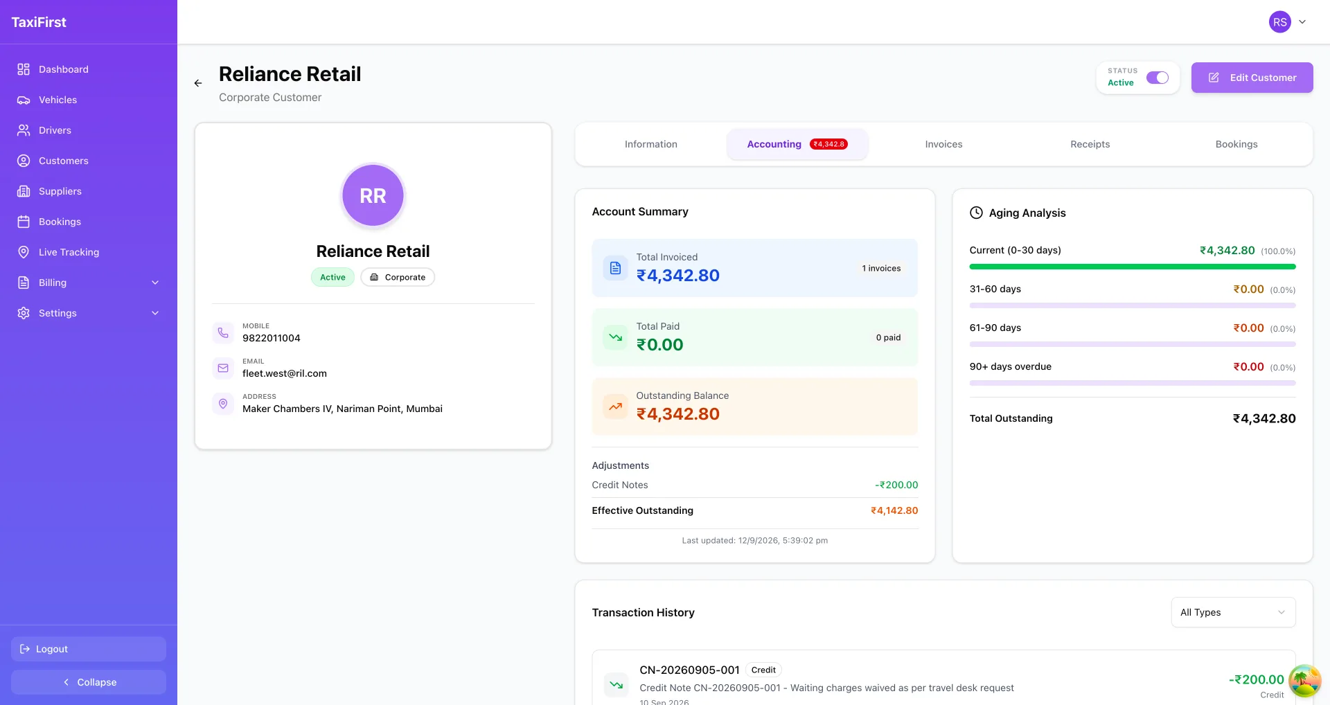
Task: Click the Last updated timestamp text
Action: point(754,540)
